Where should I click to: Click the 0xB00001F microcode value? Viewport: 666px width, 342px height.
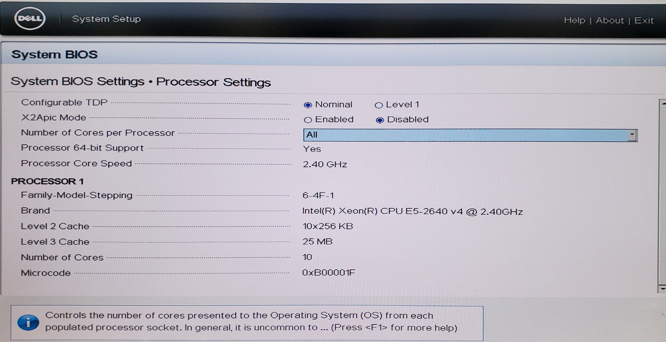coord(329,273)
